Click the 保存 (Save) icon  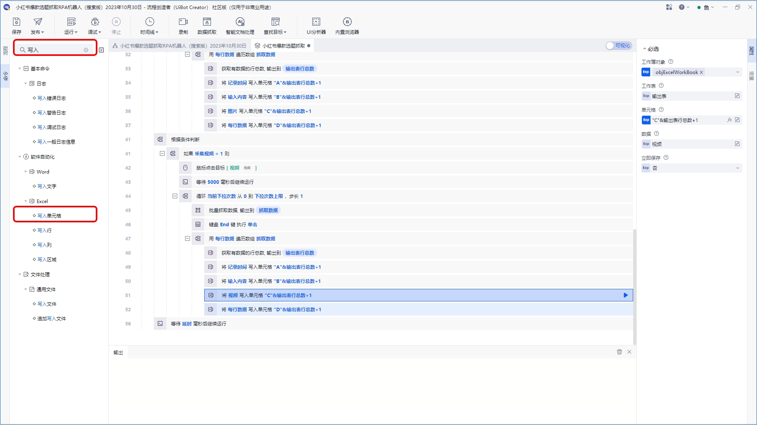pos(16,24)
